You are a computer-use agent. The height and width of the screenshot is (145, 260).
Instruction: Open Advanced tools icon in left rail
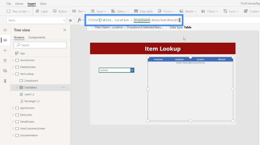[5, 81]
